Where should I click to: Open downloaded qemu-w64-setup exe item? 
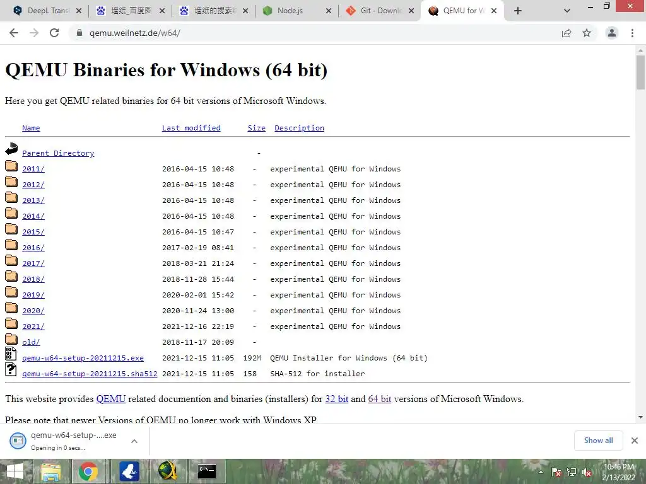point(66,441)
